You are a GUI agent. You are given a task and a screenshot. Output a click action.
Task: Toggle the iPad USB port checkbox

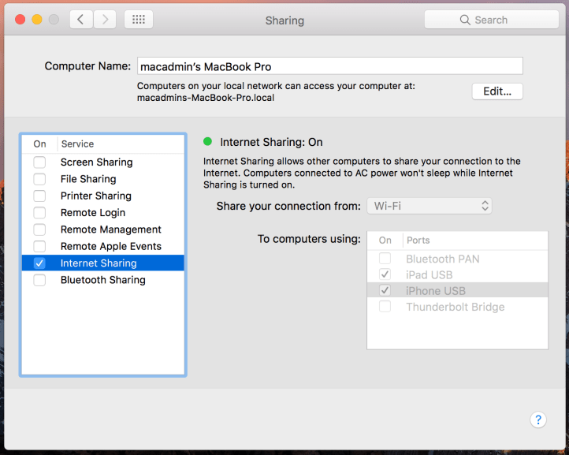(x=385, y=274)
